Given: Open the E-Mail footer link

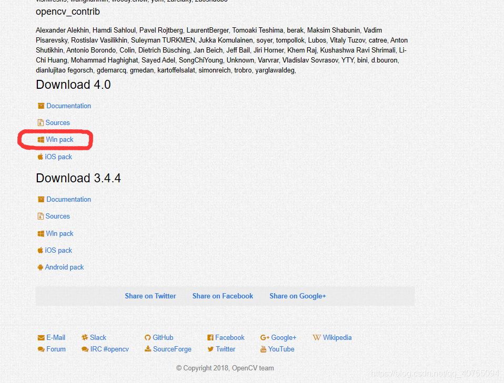Looking at the screenshot, I should pyautogui.click(x=56, y=338).
